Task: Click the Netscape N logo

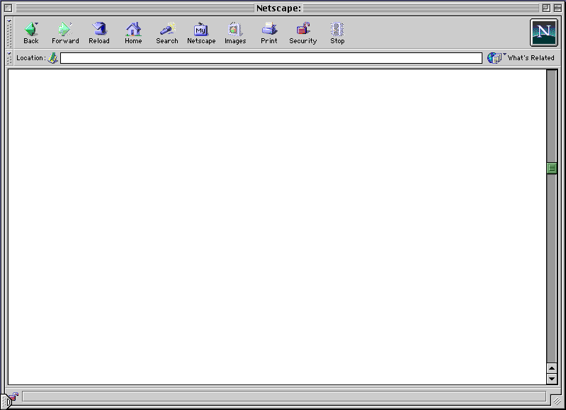Action: click(543, 33)
